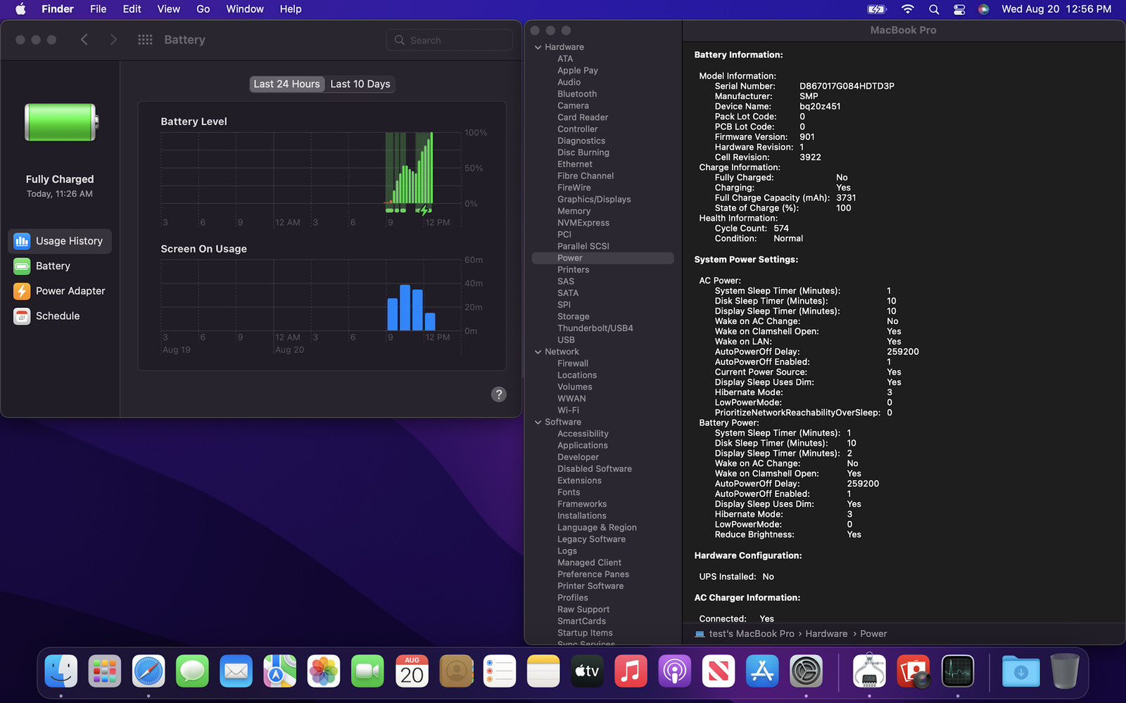
Task: Click the show-all grid icon
Action: (x=145, y=40)
